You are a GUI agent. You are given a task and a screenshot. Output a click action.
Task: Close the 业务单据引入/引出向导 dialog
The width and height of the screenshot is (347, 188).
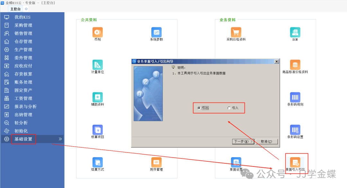coord(276,61)
